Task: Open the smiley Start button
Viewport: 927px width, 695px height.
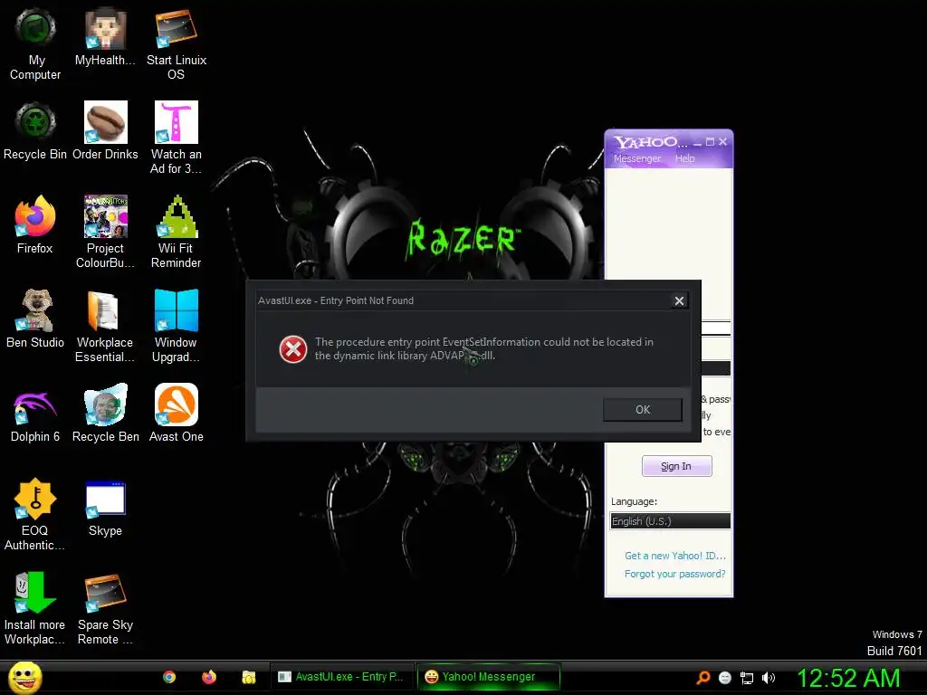Action: (x=24, y=677)
